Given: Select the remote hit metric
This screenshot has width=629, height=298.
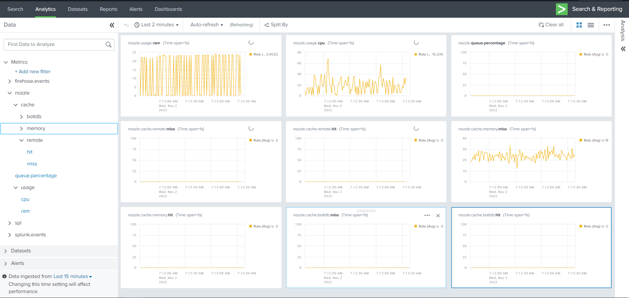Looking at the screenshot, I should tap(30, 152).
